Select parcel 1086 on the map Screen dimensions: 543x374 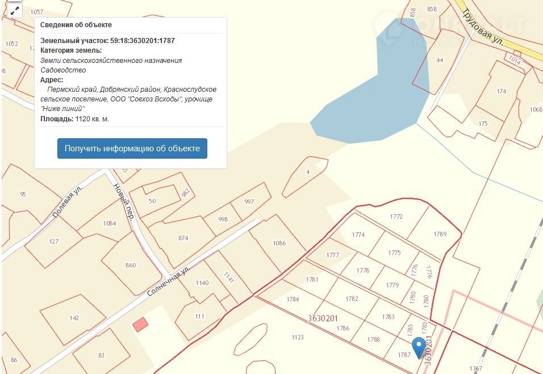(x=279, y=243)
